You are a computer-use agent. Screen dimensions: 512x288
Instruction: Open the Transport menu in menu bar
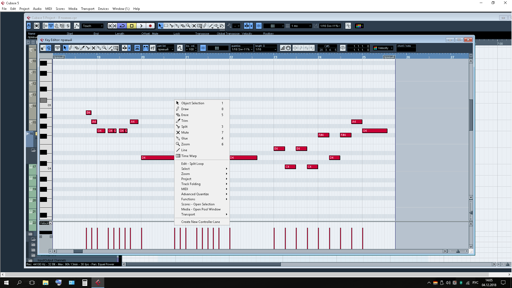[x=87, y=9]
